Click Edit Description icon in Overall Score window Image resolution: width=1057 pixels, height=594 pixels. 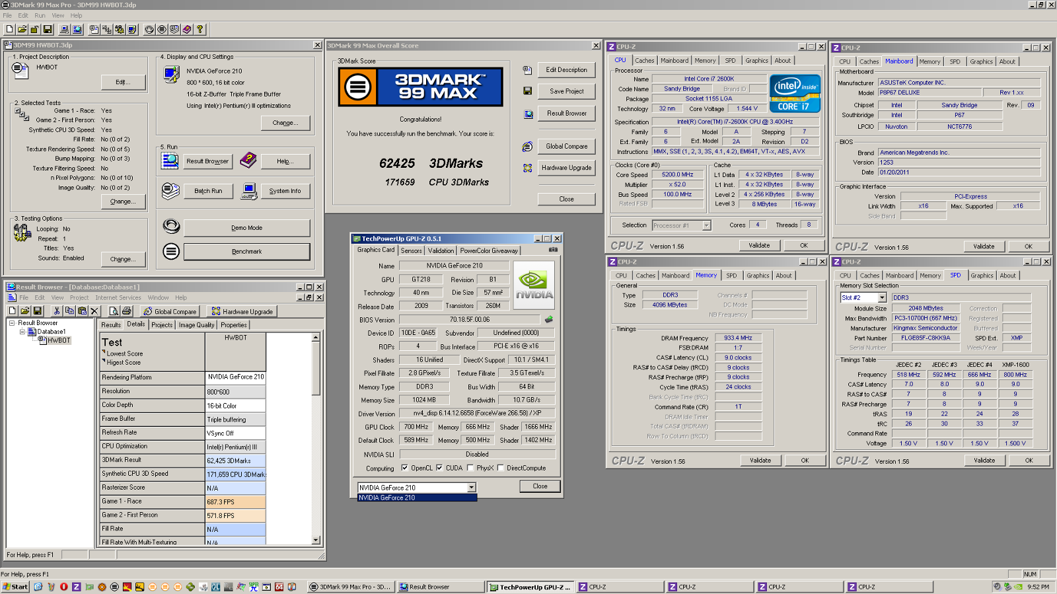(527, 70)
